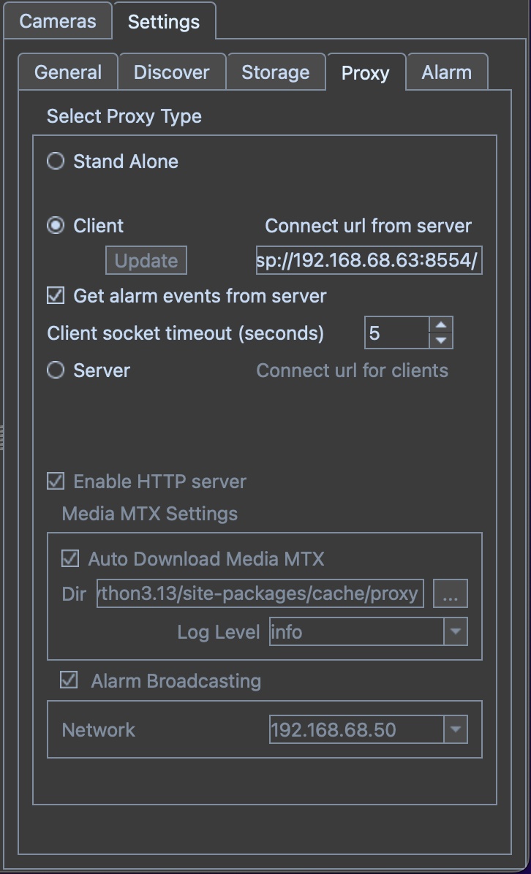The image size is (531, 874).
Task: Open the Log Level dropdown
Action: pos(455,632)
